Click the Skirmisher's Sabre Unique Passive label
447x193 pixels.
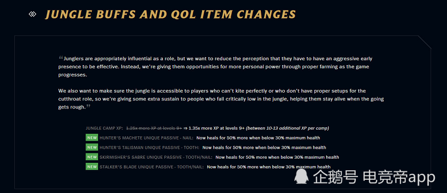[156, 157]
